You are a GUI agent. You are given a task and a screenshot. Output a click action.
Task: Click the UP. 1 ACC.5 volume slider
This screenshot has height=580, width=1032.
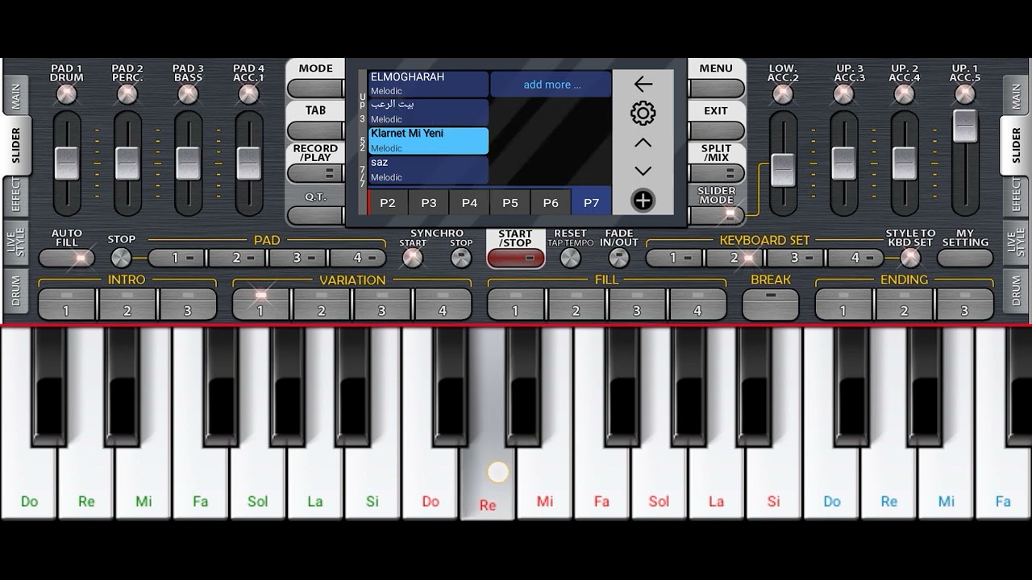click(x=965, y=126)
